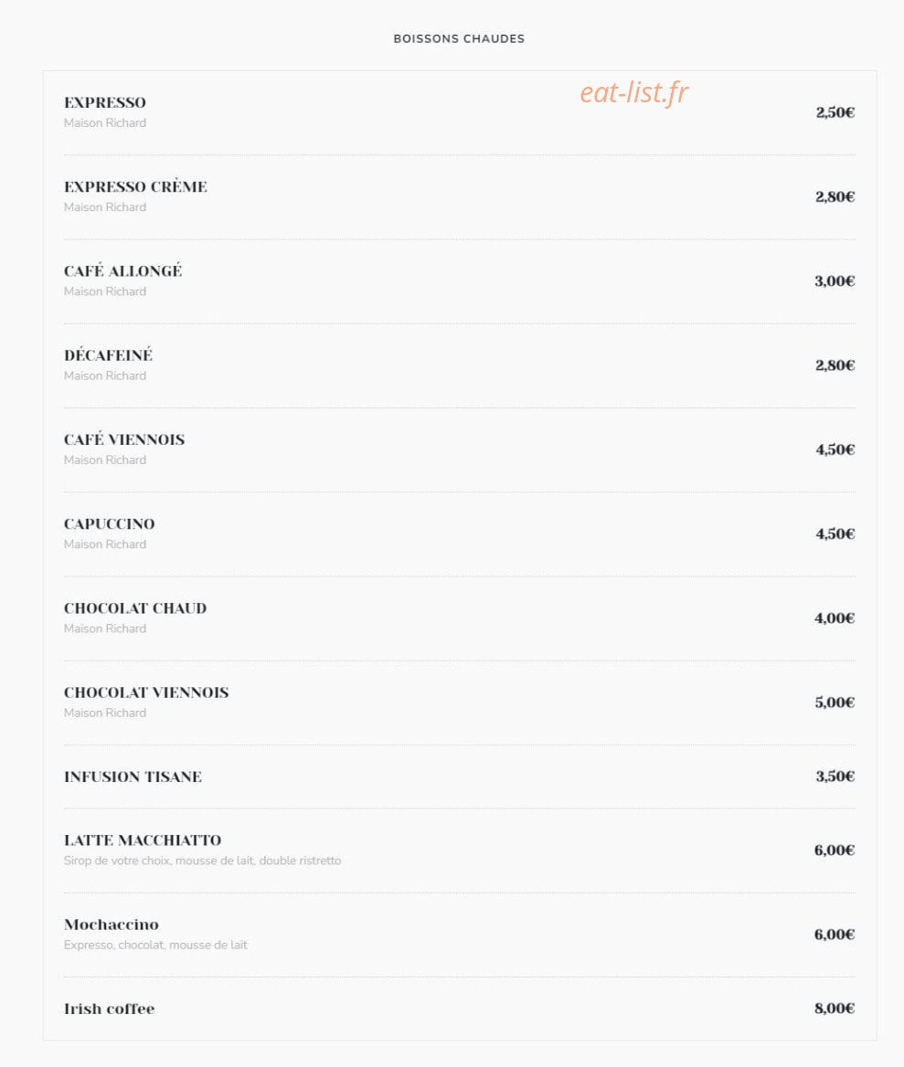This screenshot has width=904, height=1067.
Task: Select the Chocolat Viennois title
Action: click(x=146, y=692)
